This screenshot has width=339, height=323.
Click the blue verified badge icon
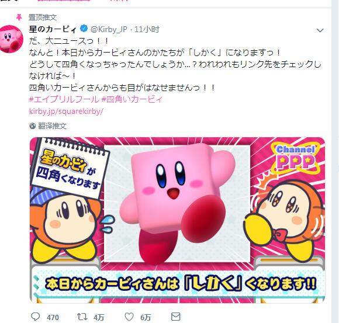(x=84, y=29)
